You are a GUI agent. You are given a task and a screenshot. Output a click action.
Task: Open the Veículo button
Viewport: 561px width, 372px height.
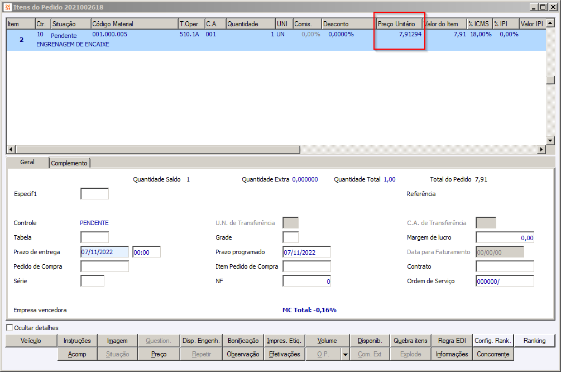coord(31,341)
